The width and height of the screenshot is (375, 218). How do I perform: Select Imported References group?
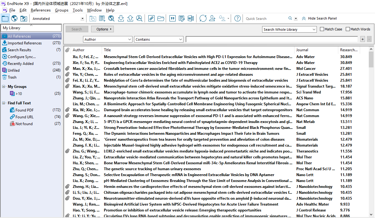tap(31, 43)
